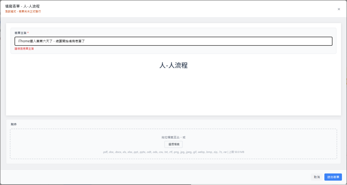Viewport: 347px width, 185px height.
Task: Click the 請填寫表單主旨 validation message
Action: 24,49
